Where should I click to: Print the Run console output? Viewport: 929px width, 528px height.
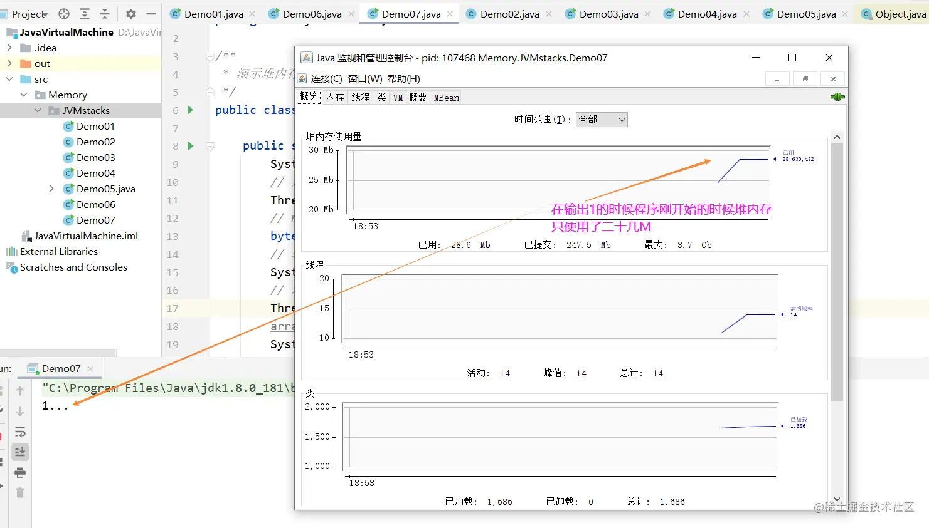(20, 472)
